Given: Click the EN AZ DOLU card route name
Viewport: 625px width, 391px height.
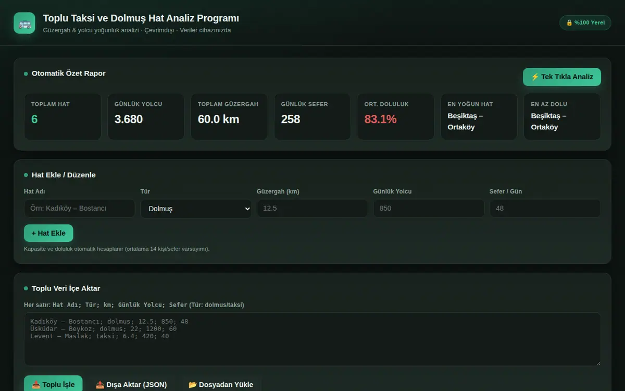Looking at the screenshot, I should pyautogui.click(x=548, y=121).
